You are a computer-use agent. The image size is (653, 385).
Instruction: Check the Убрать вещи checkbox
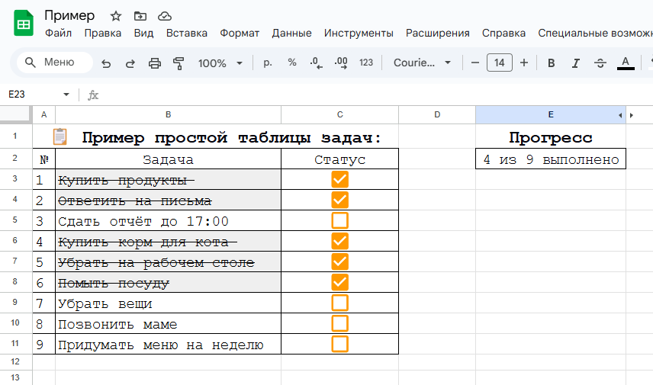[x=339, y=303]
